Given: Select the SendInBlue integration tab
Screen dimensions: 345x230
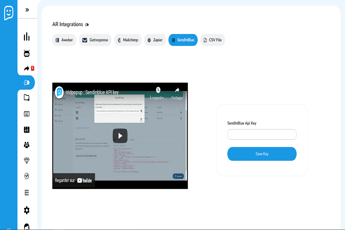Looking at the screenshot, I should (183, 40).
